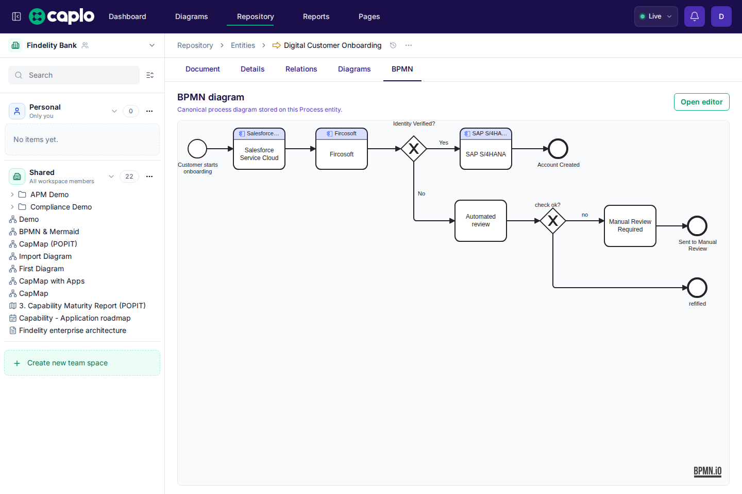The width and height of the screenshot is (742, 494).
Task: Open Reports in top navigation
Action: (316, 16)
